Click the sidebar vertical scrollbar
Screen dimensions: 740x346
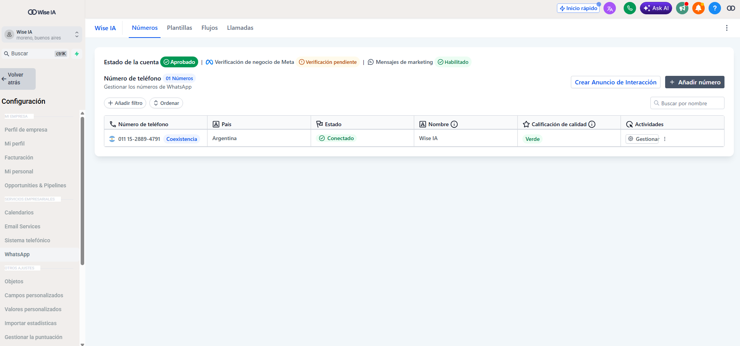click(82, 191)
